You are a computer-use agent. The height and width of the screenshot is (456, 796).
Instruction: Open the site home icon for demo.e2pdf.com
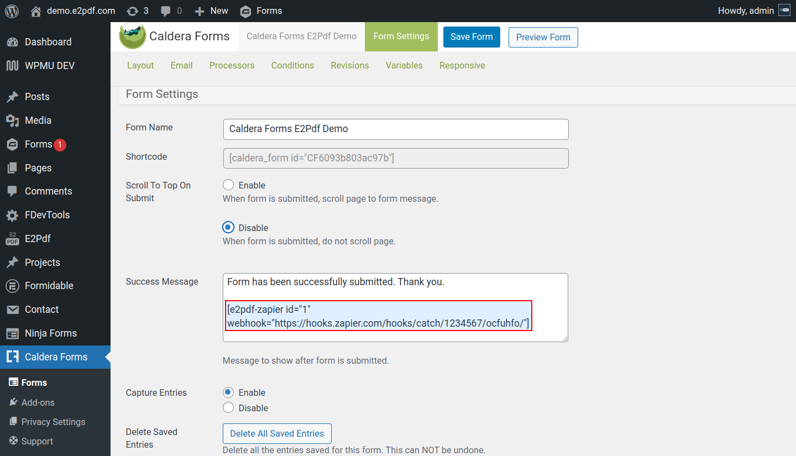click(x=36, y=11)
